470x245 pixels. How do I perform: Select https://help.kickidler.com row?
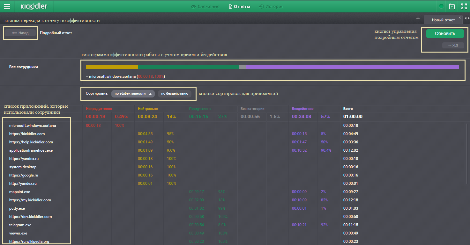[31, 142]
